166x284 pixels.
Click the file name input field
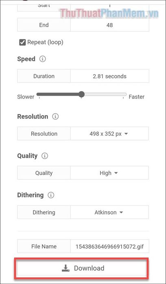tap(110, 246)
